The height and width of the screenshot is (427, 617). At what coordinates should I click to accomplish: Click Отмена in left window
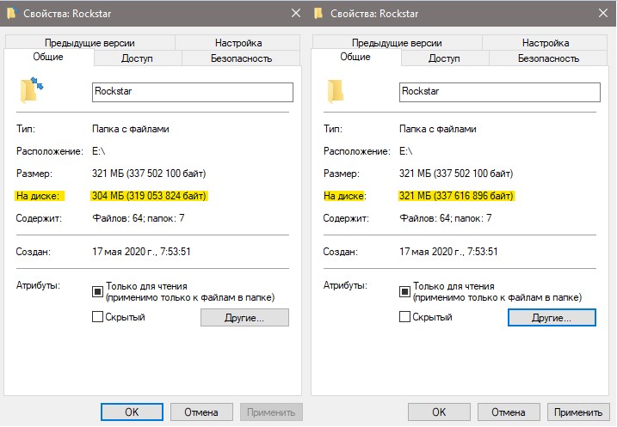point(201,412)
